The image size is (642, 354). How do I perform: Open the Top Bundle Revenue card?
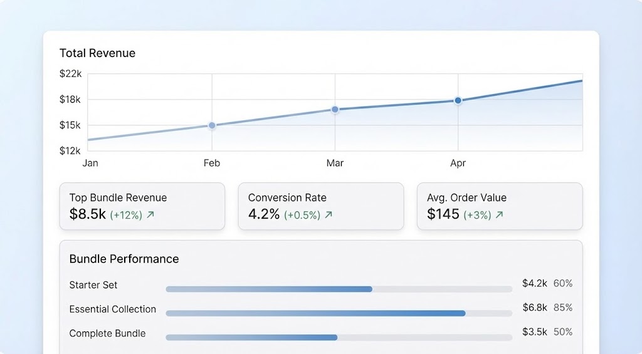point(142,206)
